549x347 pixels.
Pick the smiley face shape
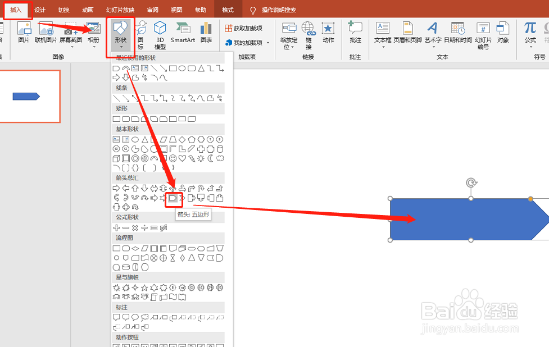coord(173,158)
